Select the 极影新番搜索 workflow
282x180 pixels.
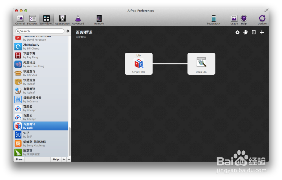[x=41, y=99]
